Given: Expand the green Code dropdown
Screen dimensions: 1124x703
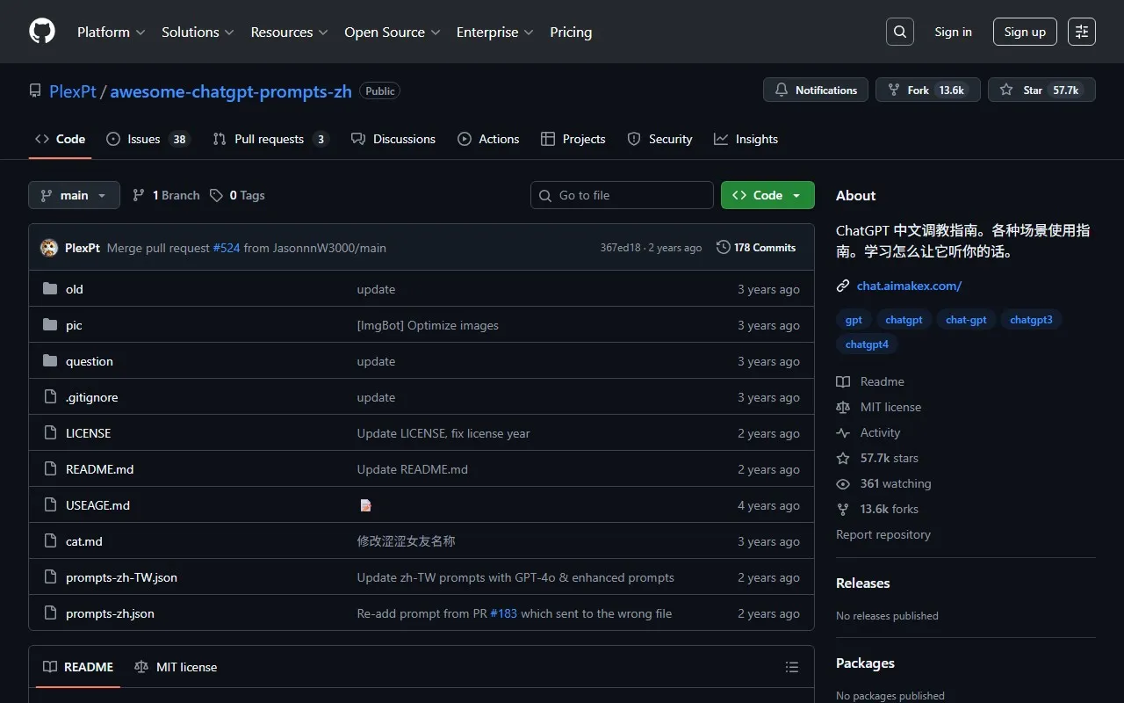Looking at the screenshot, I should [767, 195].
